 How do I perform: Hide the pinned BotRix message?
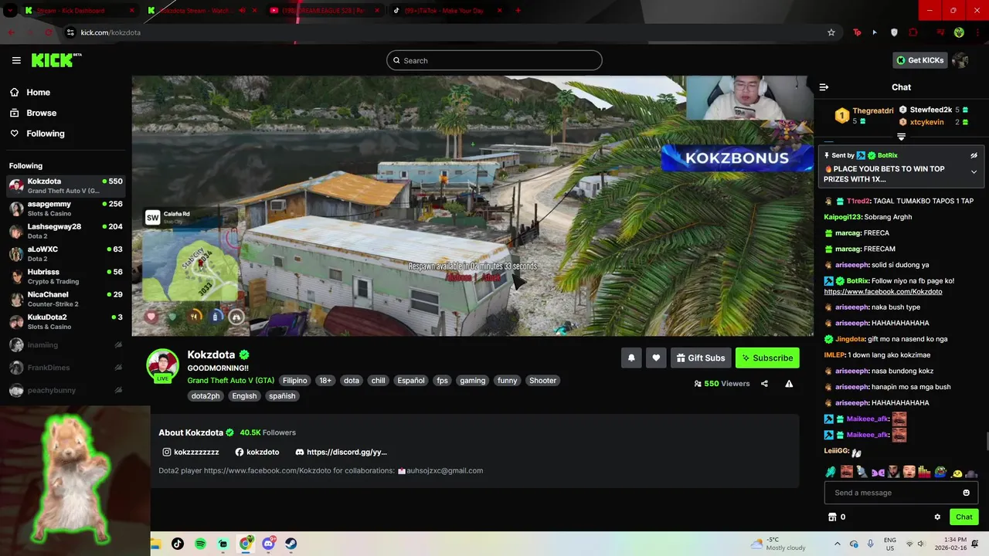click(x=974, y=155)
